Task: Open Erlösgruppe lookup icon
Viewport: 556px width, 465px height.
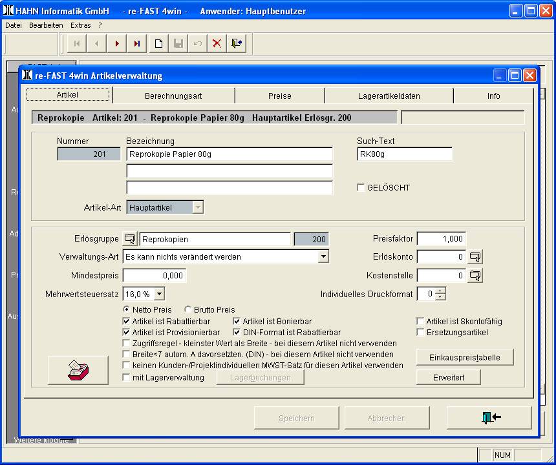Action: [130, 239]
